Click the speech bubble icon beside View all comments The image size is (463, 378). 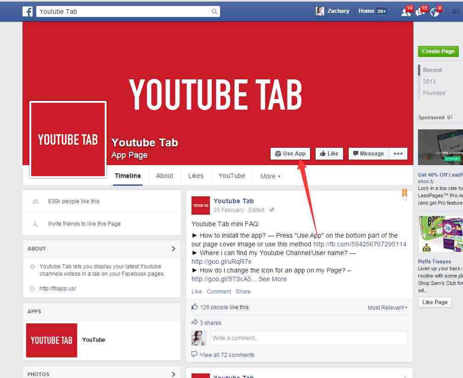coord(194,354)
